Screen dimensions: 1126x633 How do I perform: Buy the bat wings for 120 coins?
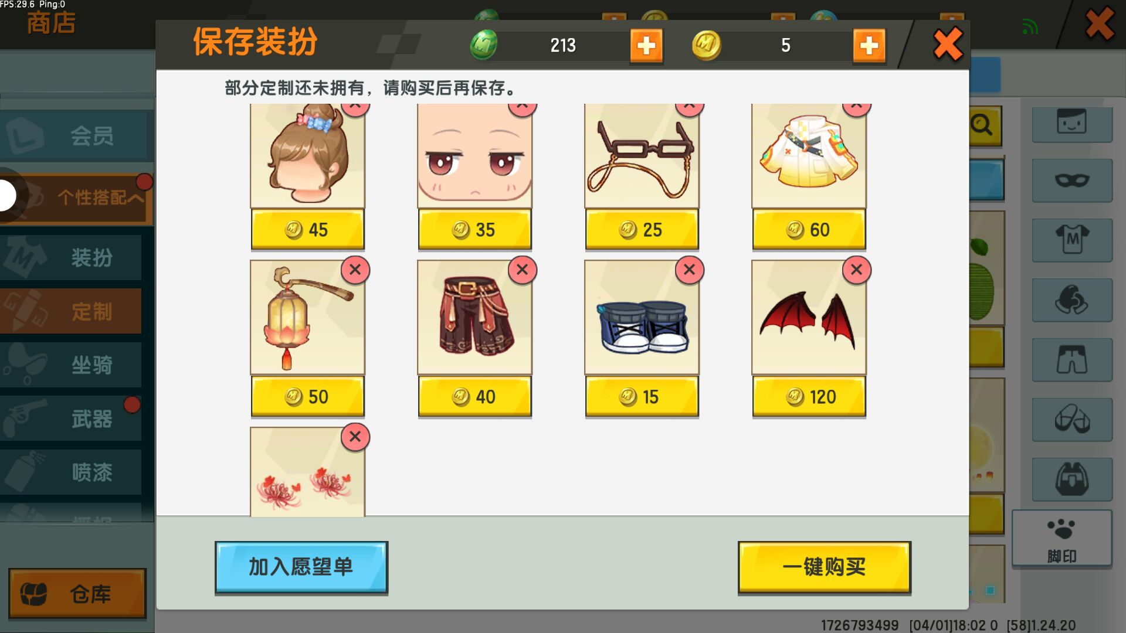click(x=809, y=397)
